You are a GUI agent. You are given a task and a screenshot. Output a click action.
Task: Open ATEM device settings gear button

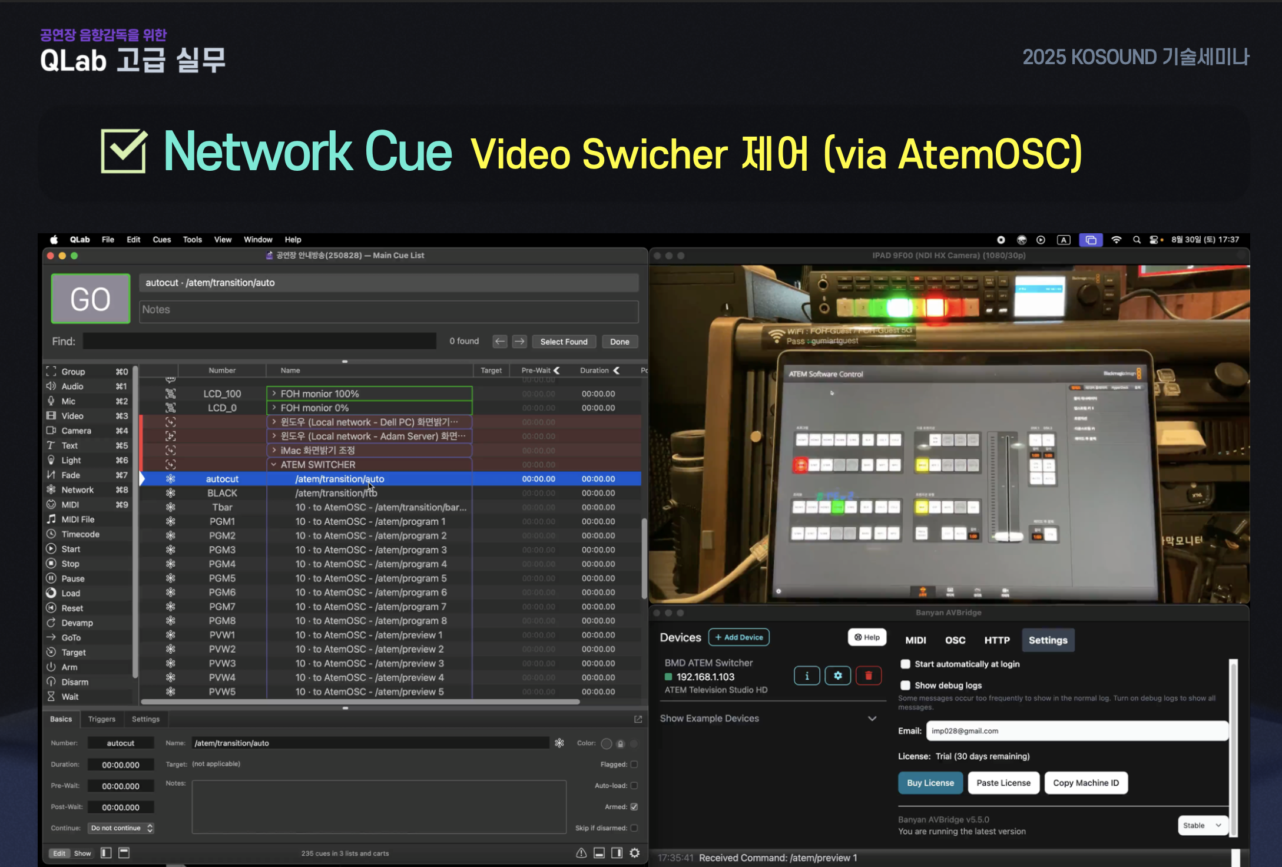(837, 676)
